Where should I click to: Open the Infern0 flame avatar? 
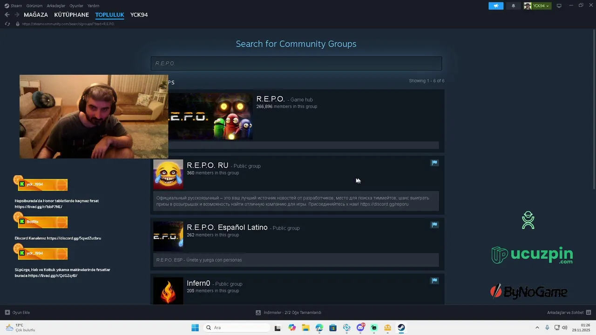(168, 291)
